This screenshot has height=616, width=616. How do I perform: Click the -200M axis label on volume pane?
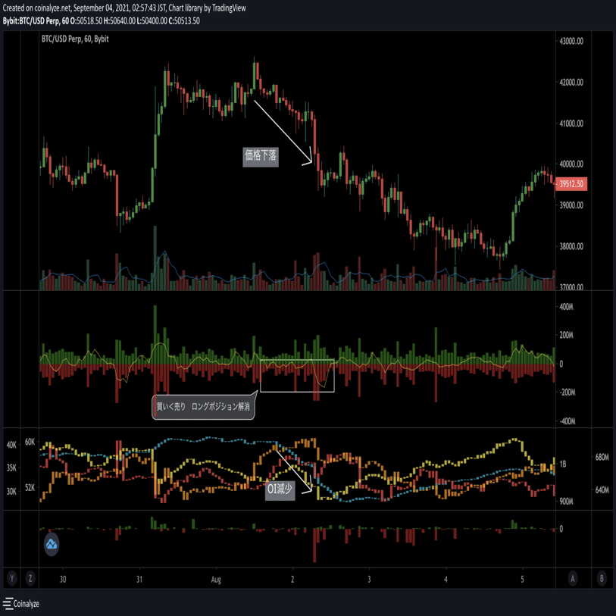tap(568, 392)
